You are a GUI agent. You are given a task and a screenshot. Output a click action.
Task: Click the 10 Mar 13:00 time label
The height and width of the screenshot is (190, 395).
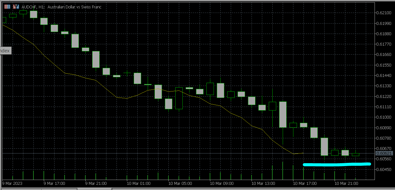tap(263, 183)
